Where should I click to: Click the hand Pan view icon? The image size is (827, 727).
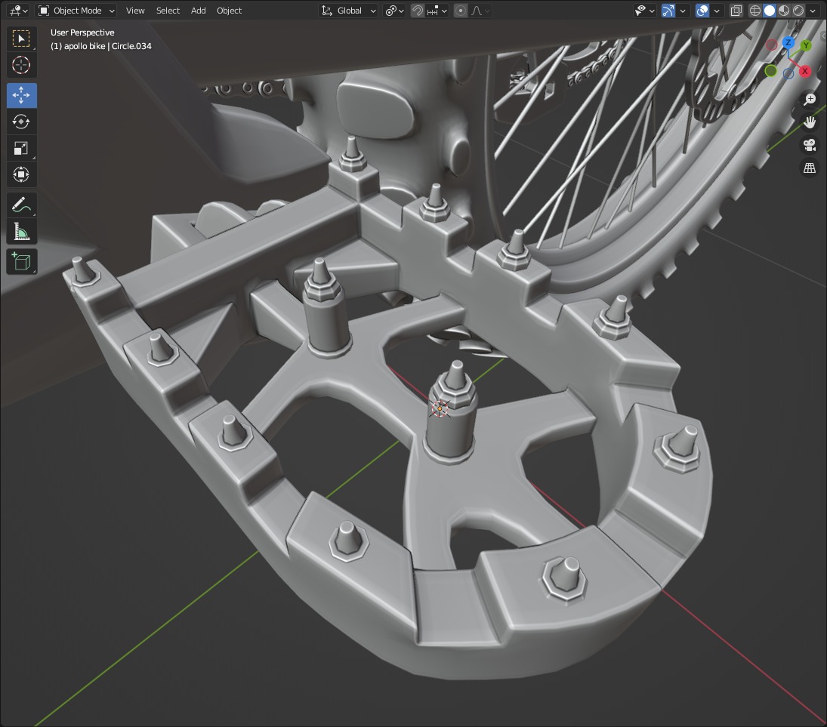[809, 122]
